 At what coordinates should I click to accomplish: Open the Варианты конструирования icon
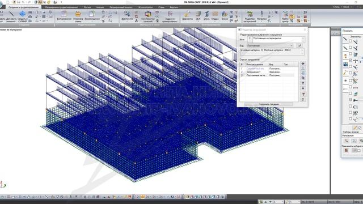[x=188, y=15]
